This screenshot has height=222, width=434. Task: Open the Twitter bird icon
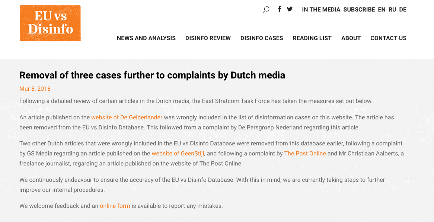click(x=290, y=9)
